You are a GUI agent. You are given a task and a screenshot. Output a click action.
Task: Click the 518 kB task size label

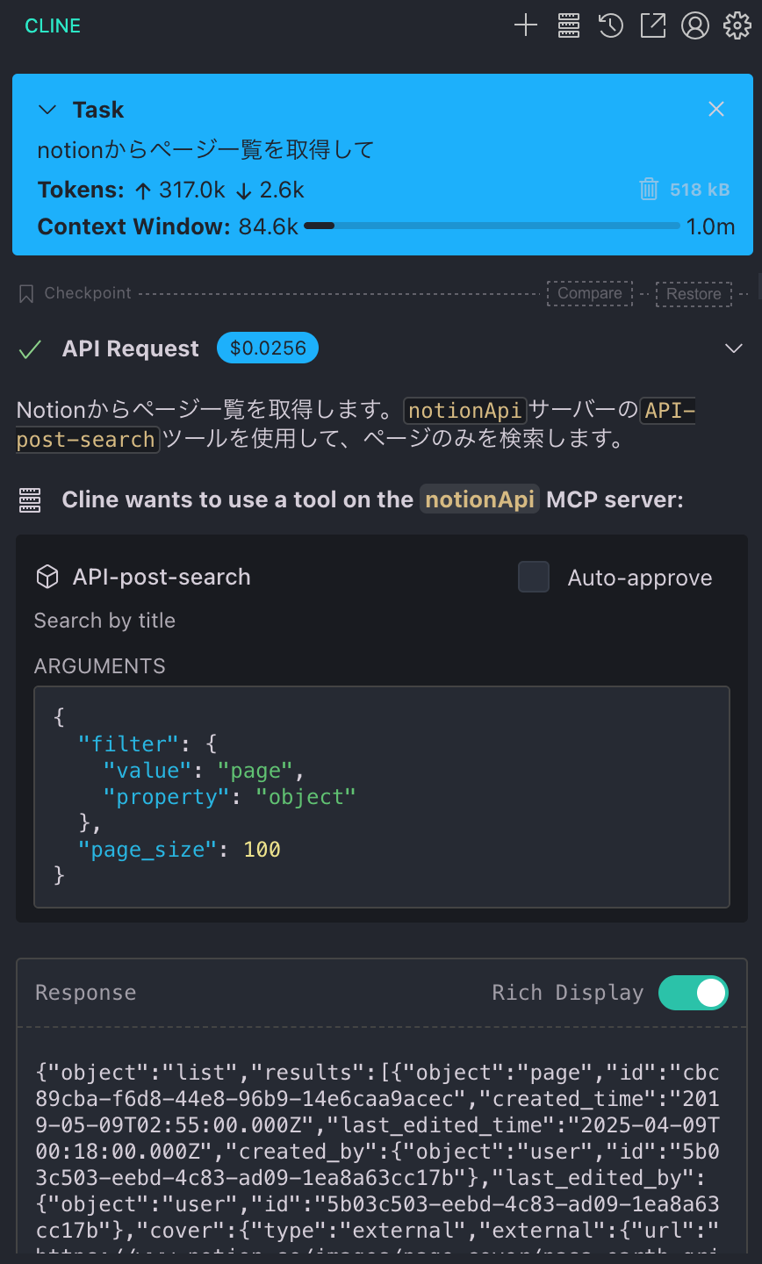700,190
